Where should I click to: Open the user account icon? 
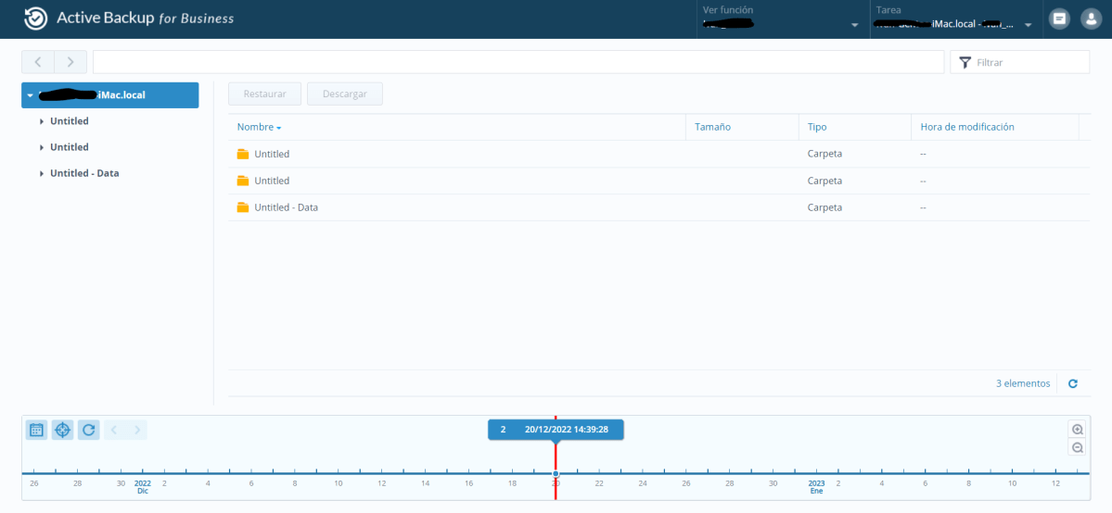(x=1090, y=19)
